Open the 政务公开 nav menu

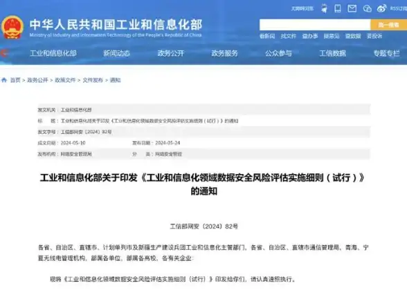(x=171, y=53)
